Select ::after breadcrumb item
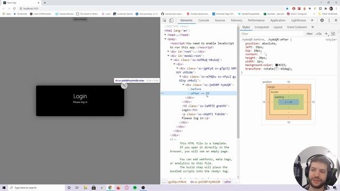This screenshot has width=340, height=191. pyautogui.click(x=227, y=182)
